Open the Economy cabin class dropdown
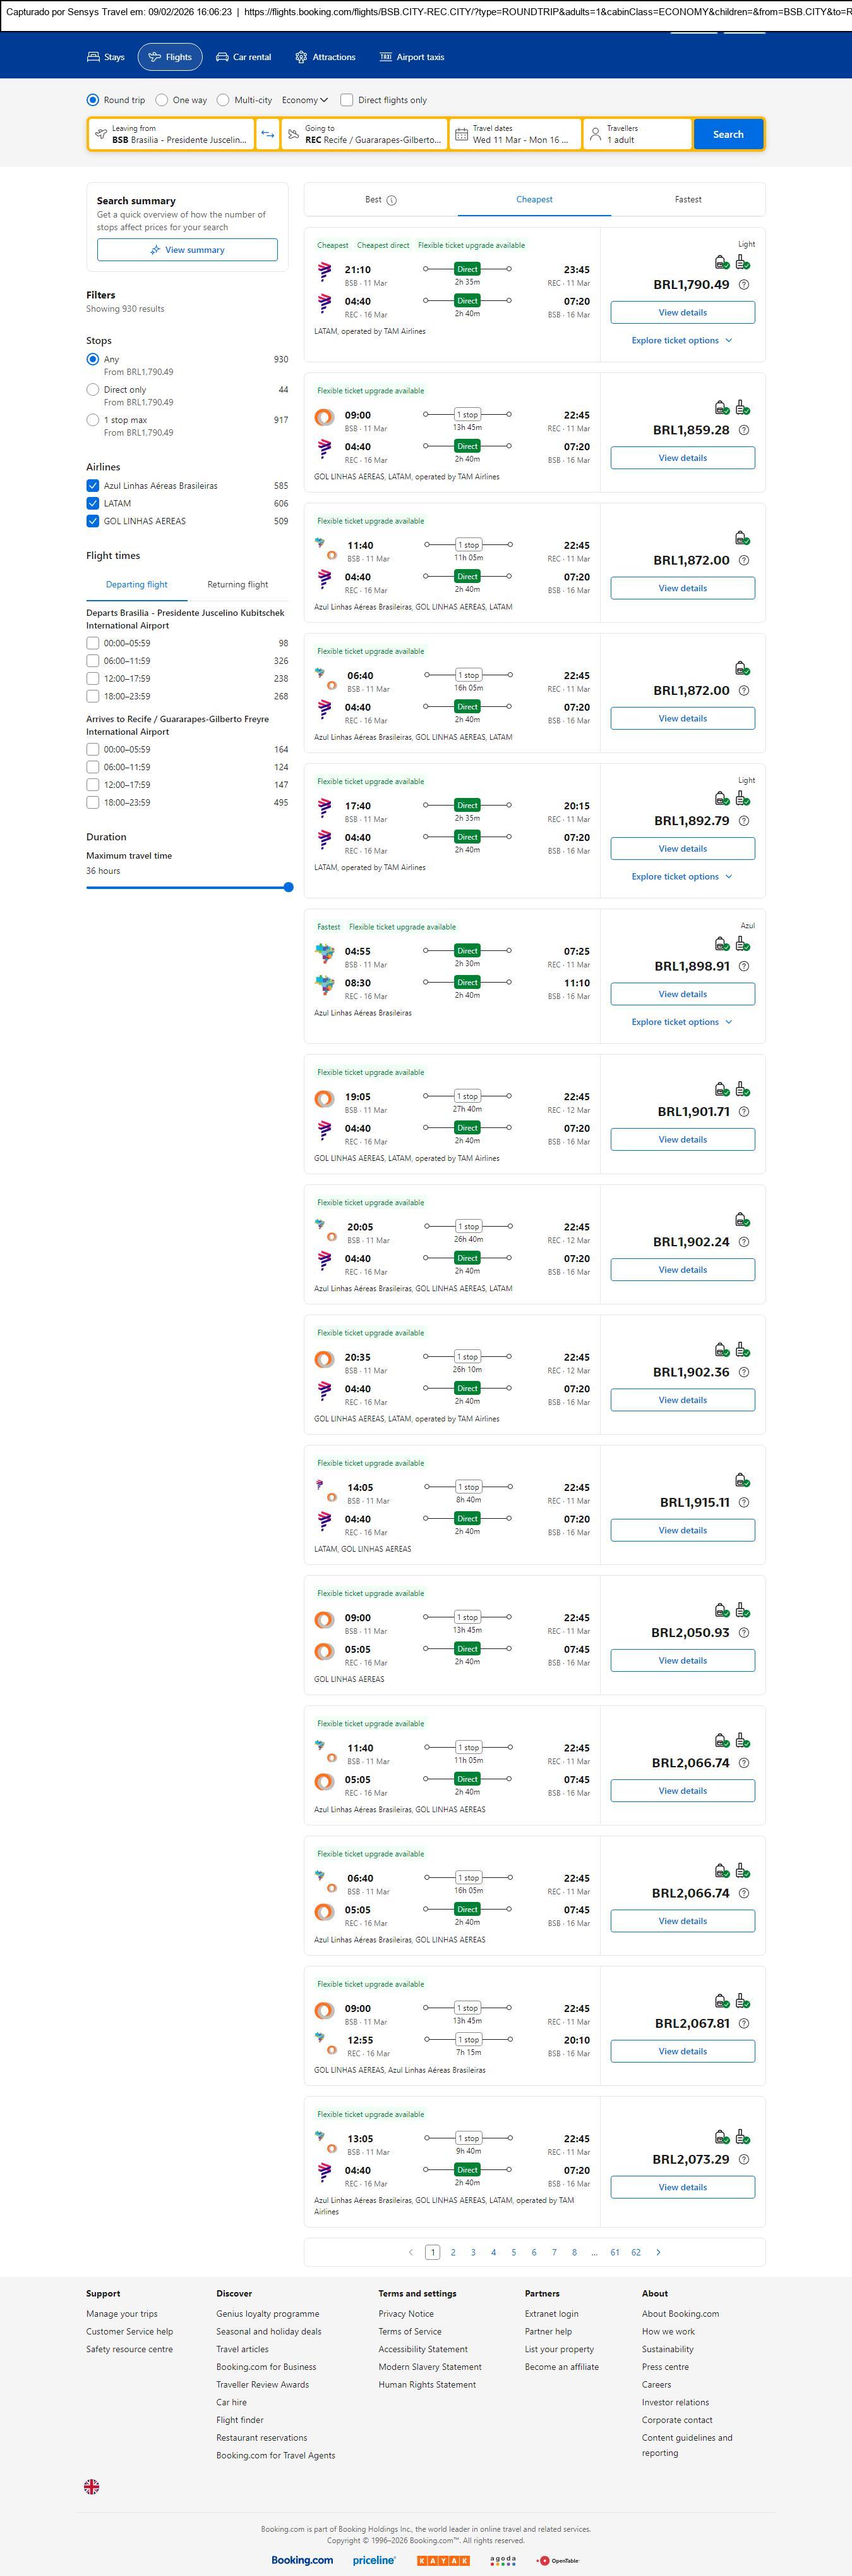 304,100
